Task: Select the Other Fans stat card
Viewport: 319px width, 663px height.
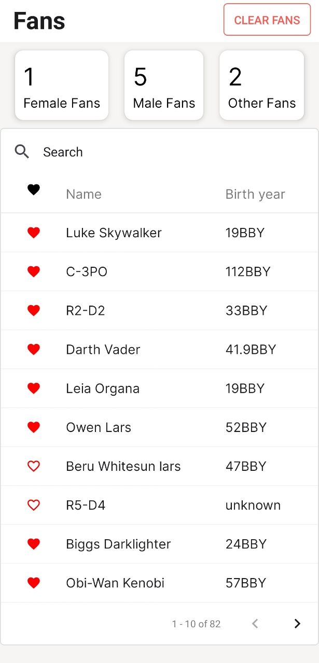Action: 261,85
